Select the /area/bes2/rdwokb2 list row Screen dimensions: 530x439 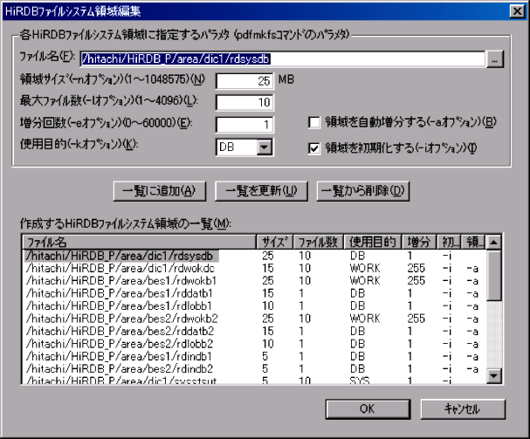pyautogui.click(x=255, y=319)
